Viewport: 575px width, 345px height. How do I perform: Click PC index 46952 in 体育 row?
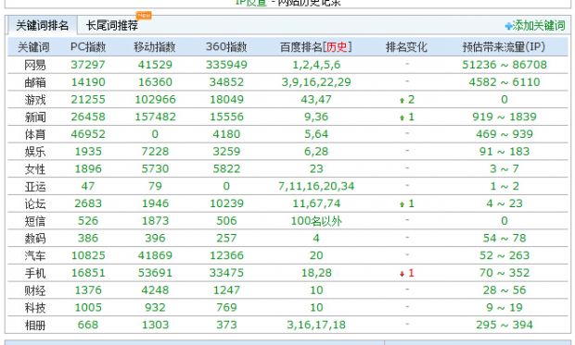(x=88, y=134)
